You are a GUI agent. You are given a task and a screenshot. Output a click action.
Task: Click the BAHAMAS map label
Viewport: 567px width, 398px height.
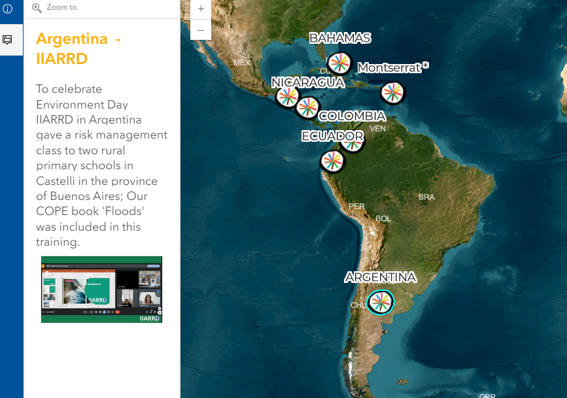(339, 38)
